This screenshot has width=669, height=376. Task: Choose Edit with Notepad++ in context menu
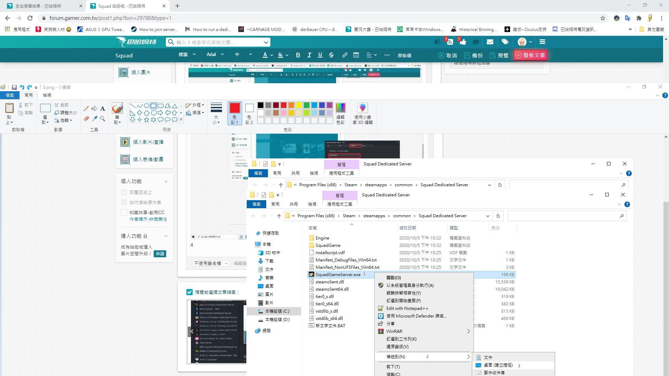pos(407,308)
